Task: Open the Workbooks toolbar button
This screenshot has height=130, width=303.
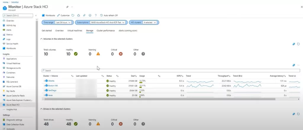Action: point(49,15)
